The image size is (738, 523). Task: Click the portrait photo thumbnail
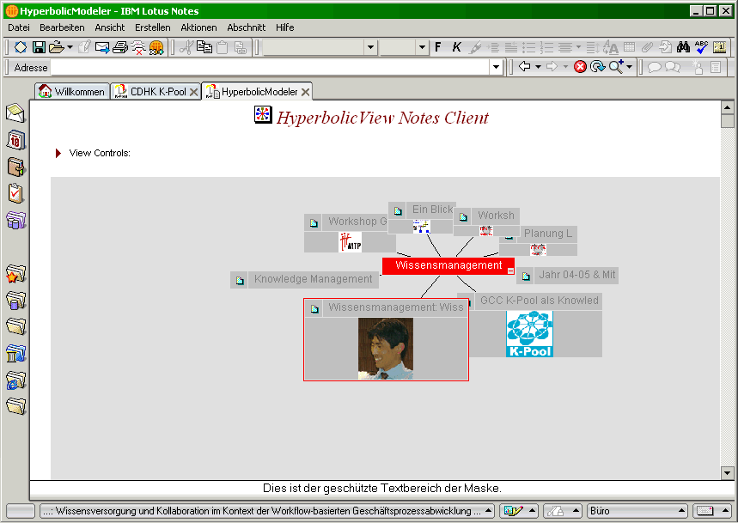point(386,349)
